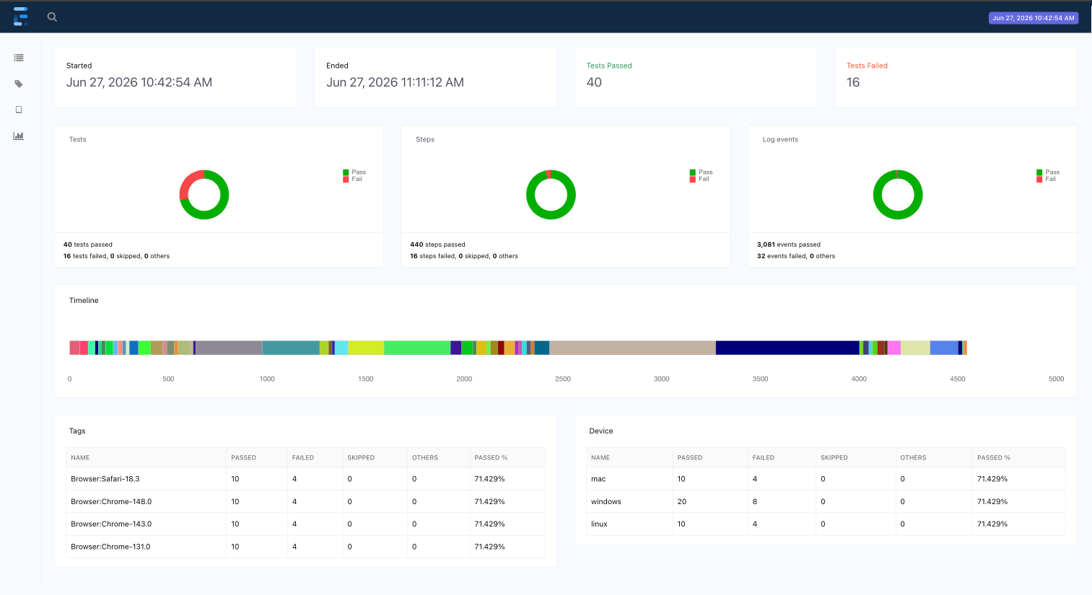The width and height of the screenshot is (1092, 595).
Task: Click the Timeline heading
Action: [84, 300]
